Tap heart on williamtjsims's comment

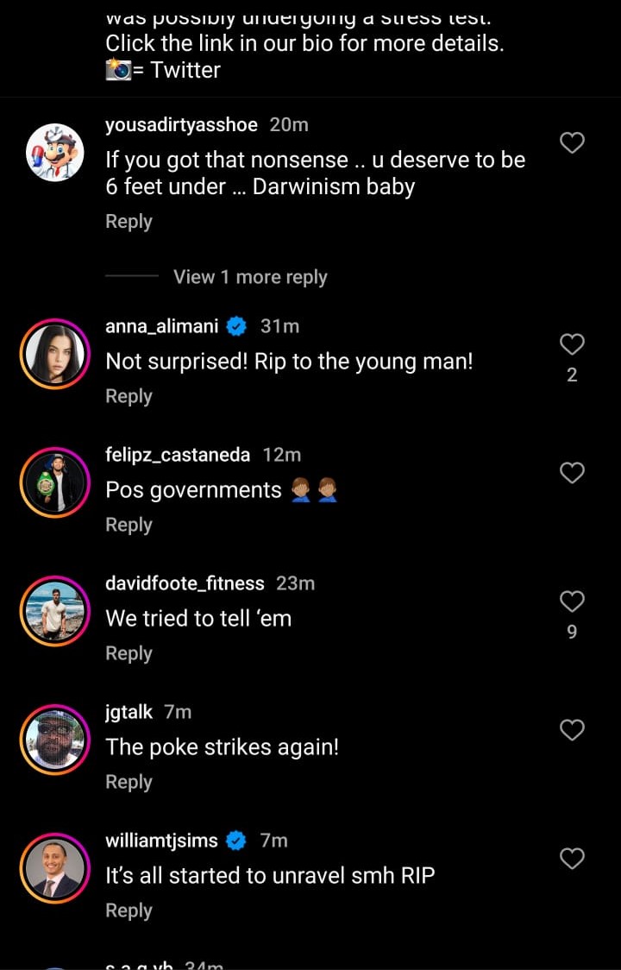pos(573,859)
